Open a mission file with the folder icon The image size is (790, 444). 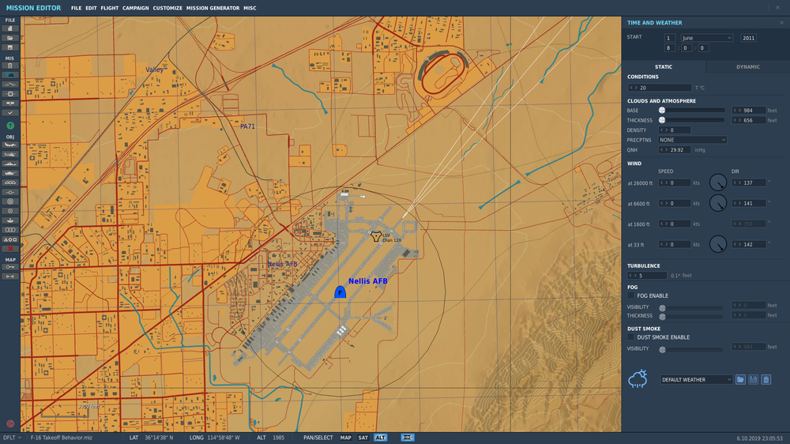coord(9,38)
